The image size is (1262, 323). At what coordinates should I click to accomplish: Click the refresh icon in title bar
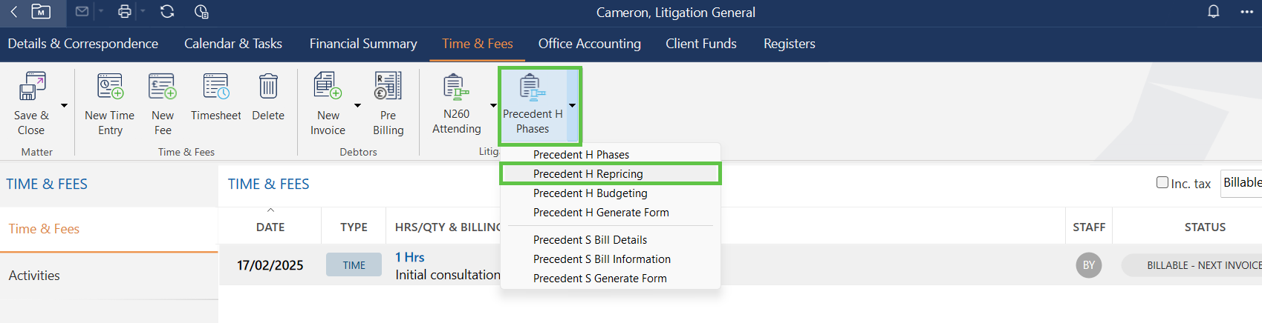tap(167, 12)
